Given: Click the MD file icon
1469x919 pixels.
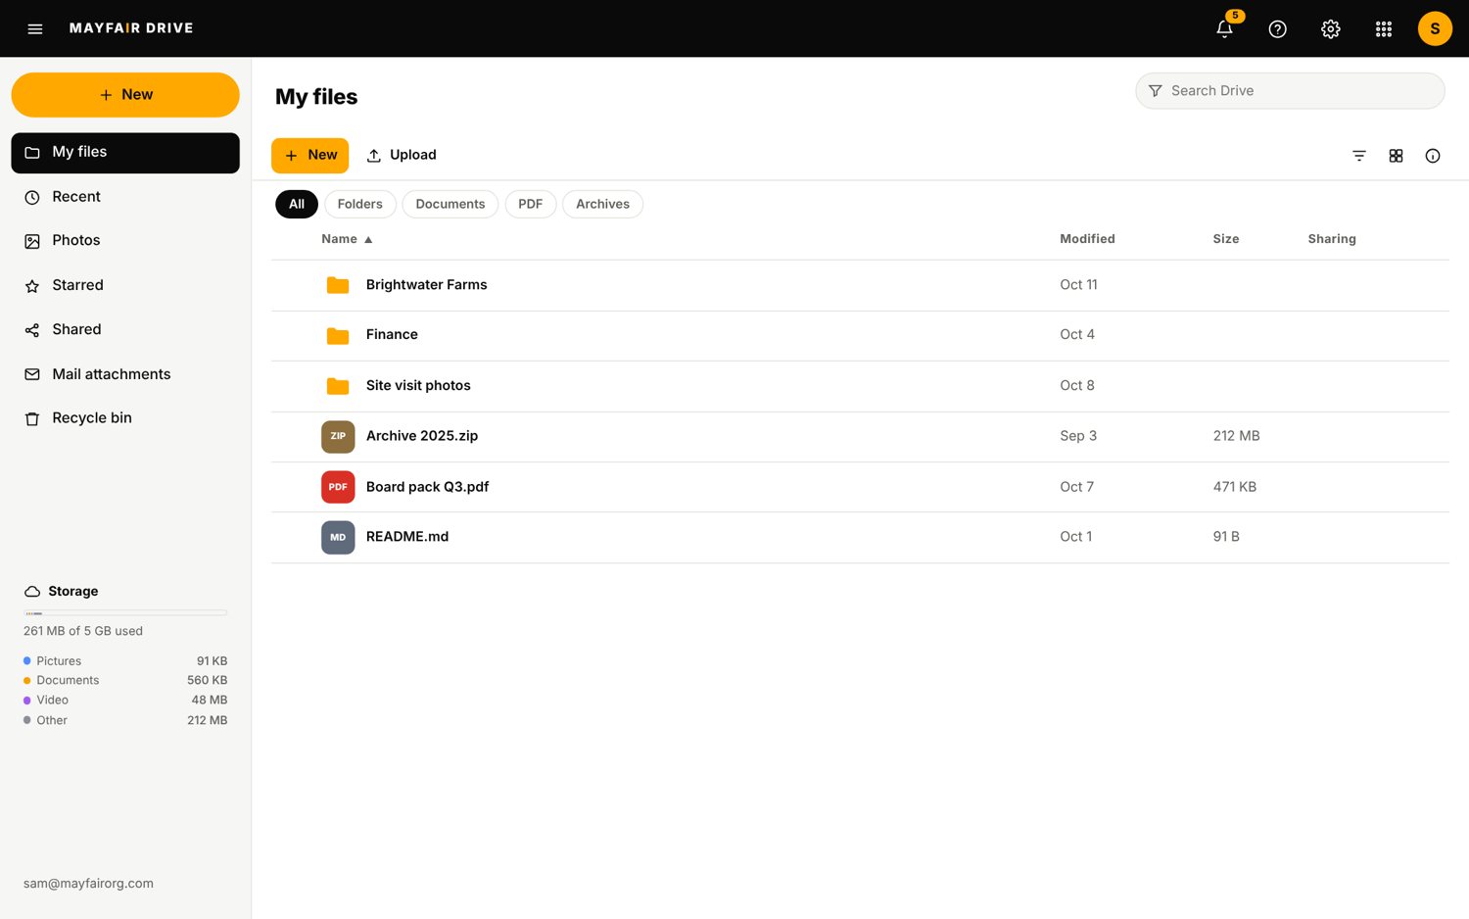Looking at the screenshot, I should (338, 537).
